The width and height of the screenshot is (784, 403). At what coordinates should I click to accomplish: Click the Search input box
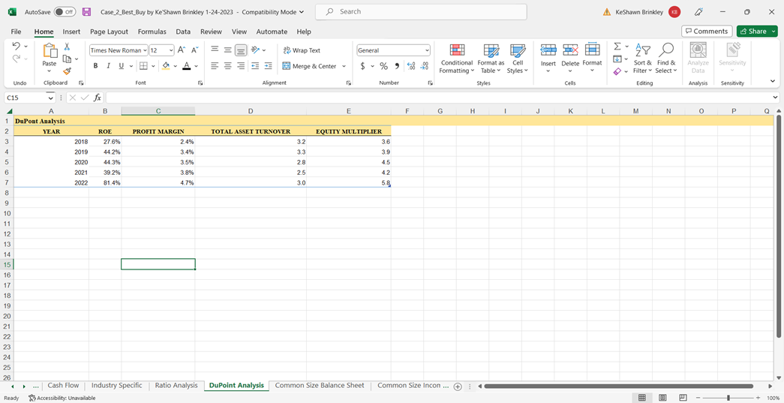pos(420,12)
